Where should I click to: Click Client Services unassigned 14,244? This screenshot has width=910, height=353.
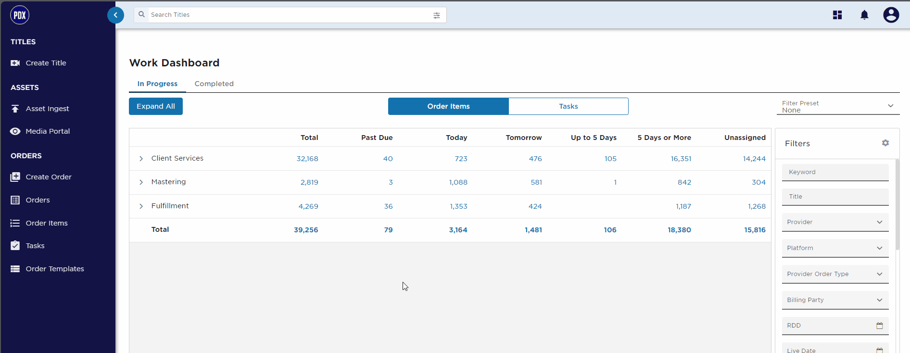click(754, 159)
